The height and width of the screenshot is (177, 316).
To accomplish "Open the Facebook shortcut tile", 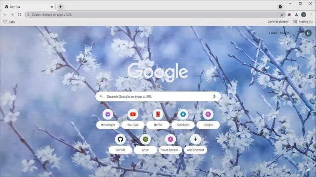I will 183,114.
